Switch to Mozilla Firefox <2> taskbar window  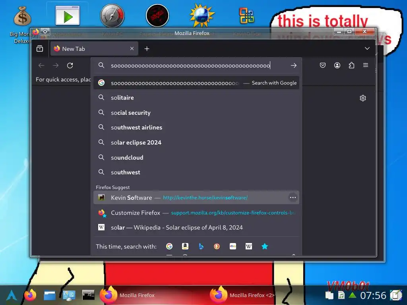242,295
